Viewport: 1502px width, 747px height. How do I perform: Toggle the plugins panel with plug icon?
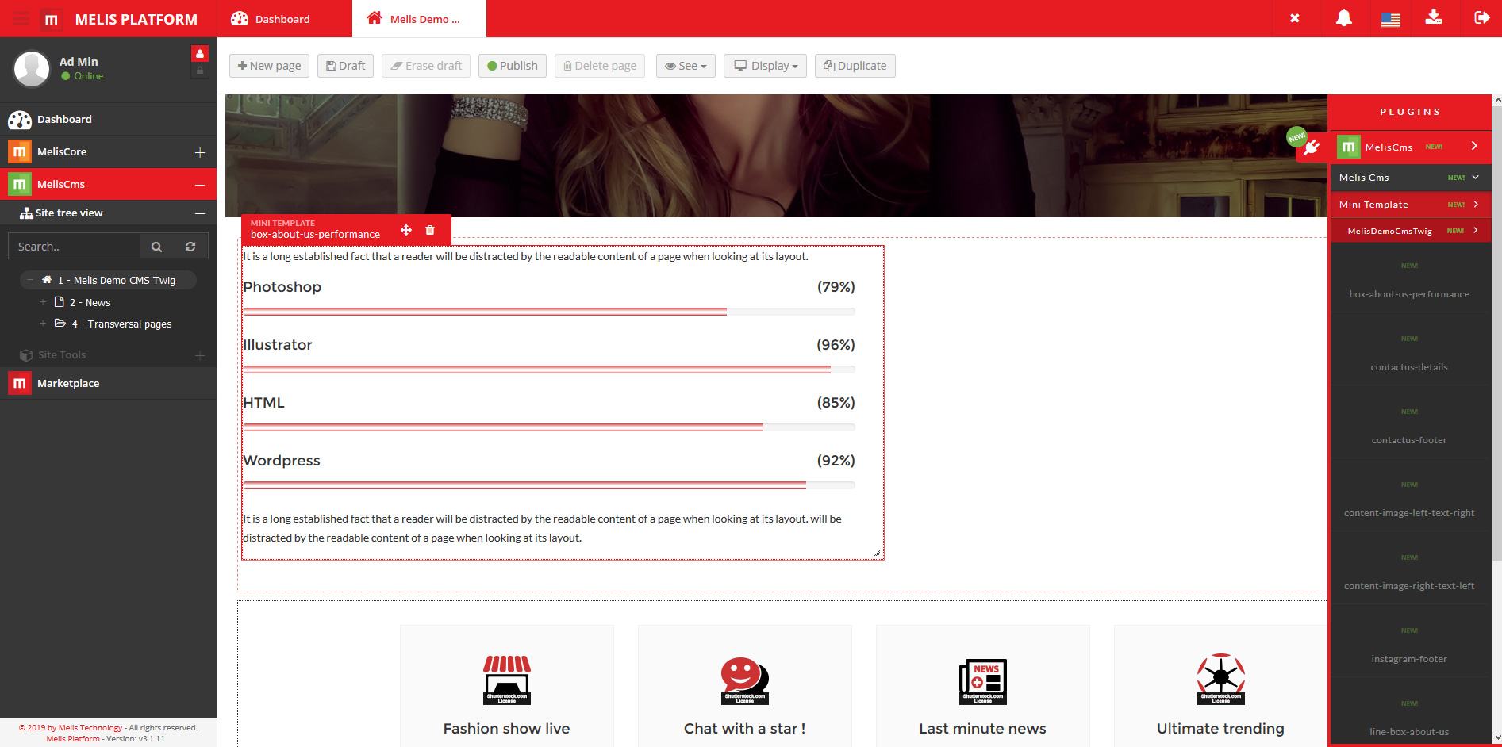[x=1311, y=147]
